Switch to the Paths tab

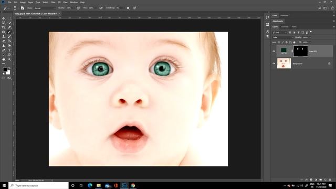pyautogui.click(x=294, y=27)
